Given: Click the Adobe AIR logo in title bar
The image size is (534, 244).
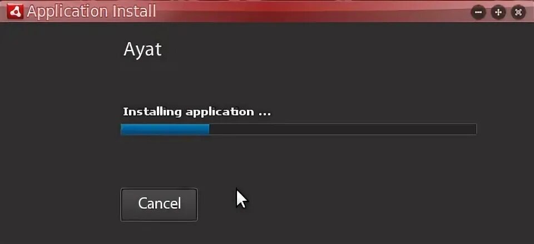Looking at the screenshot, I should tap(14, 11).
